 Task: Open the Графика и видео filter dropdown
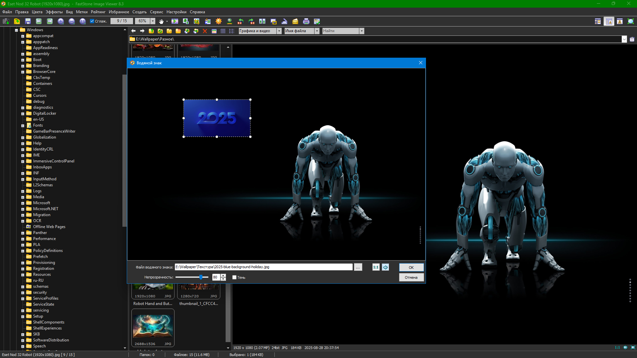coord(279,31)
